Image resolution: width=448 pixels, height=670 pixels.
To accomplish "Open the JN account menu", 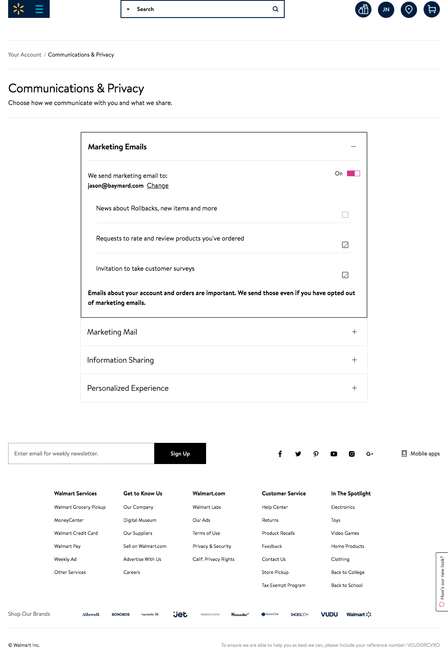I will tap(386, 9).
